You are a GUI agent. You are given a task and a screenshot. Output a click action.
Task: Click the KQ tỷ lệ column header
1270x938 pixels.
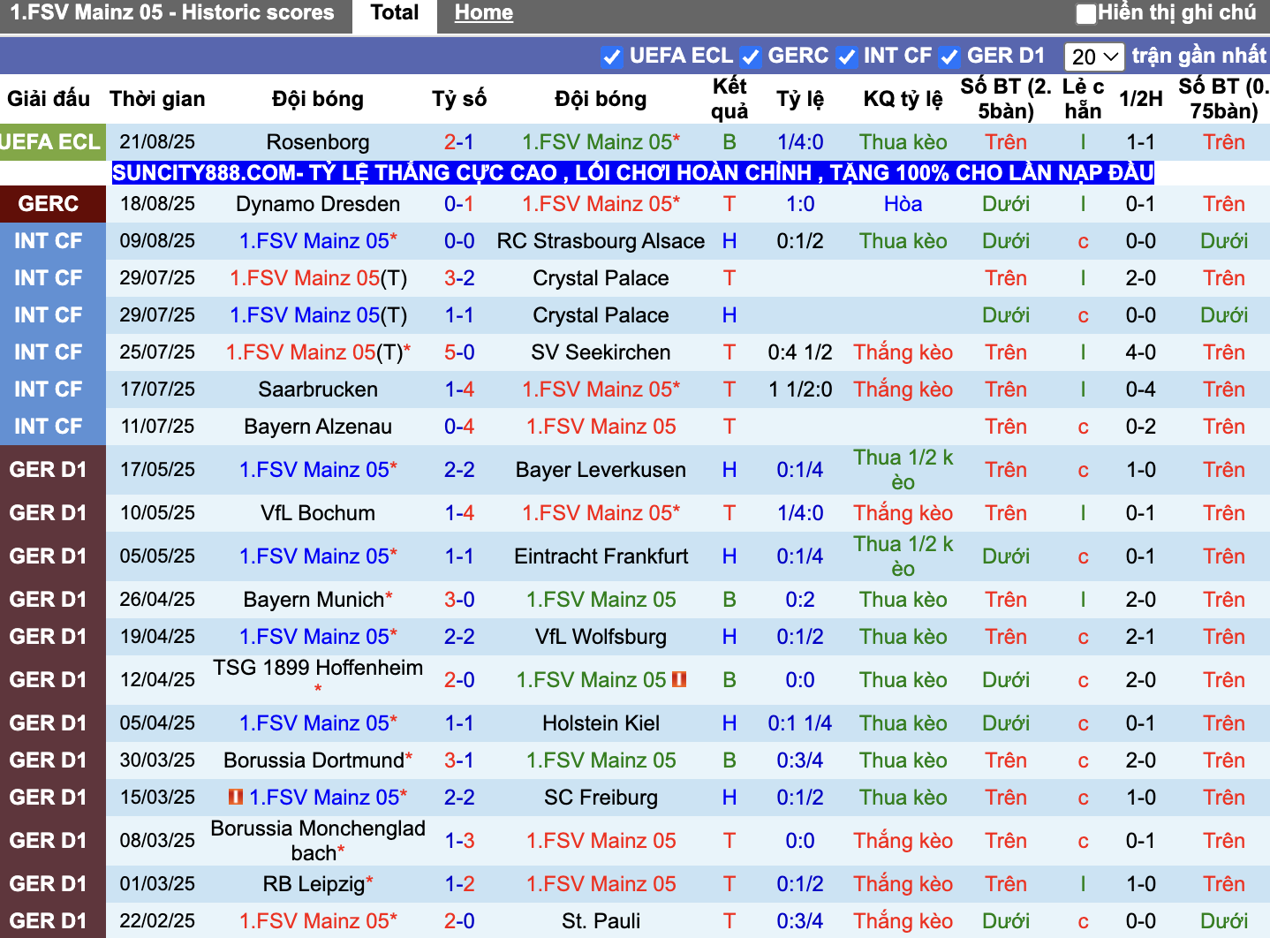click(x=903, y=99)
